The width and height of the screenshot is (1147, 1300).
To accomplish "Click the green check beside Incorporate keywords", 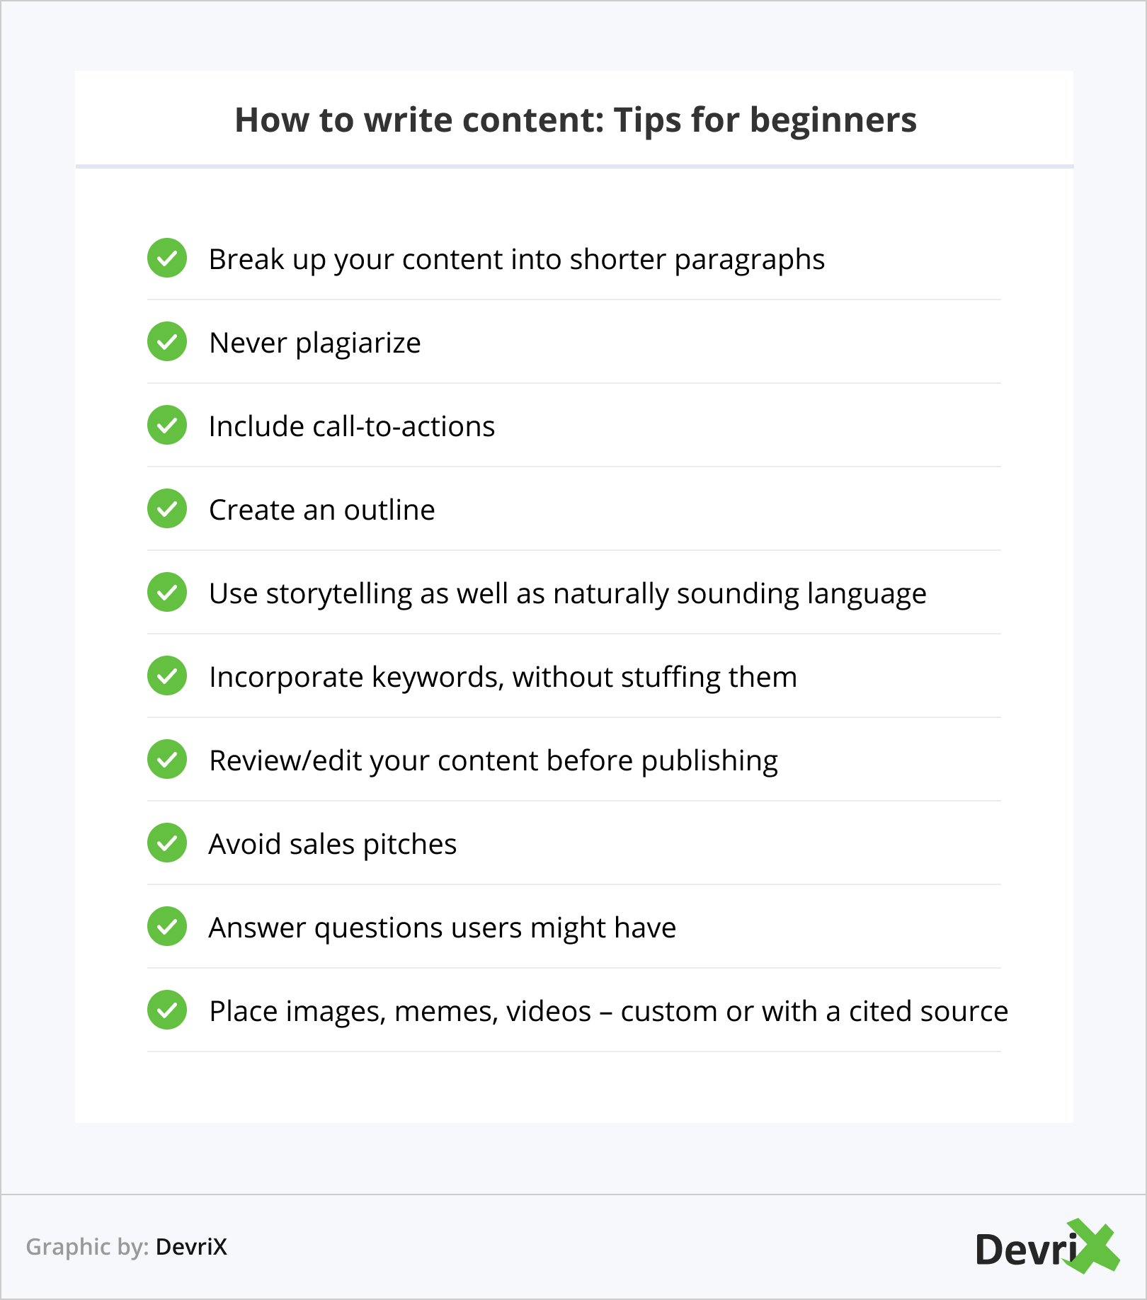I will [167, 676].
